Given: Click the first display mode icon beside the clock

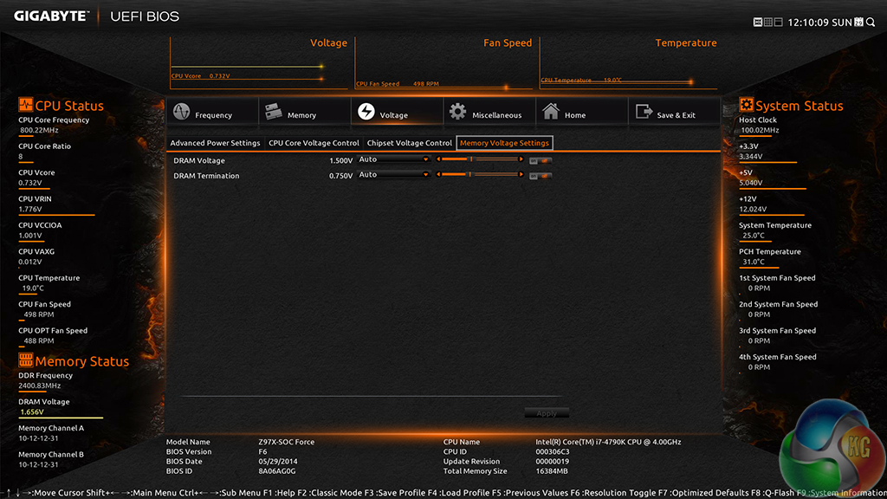Looking at the screenshot, I should point(758,22).
